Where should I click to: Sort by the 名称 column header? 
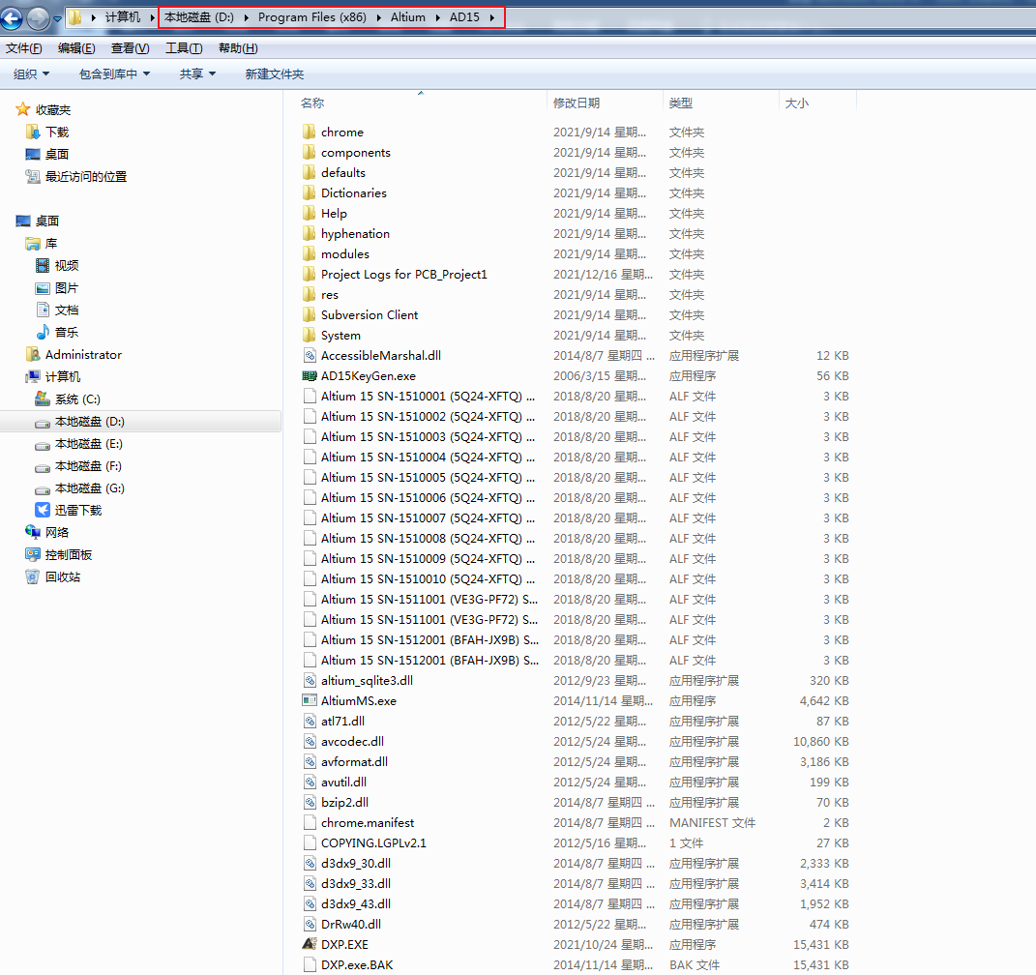pyautogui.click(x=312, y=103)
